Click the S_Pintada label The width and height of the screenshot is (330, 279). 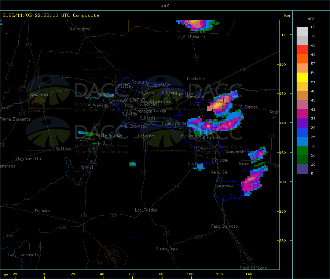tap(98, 106)
